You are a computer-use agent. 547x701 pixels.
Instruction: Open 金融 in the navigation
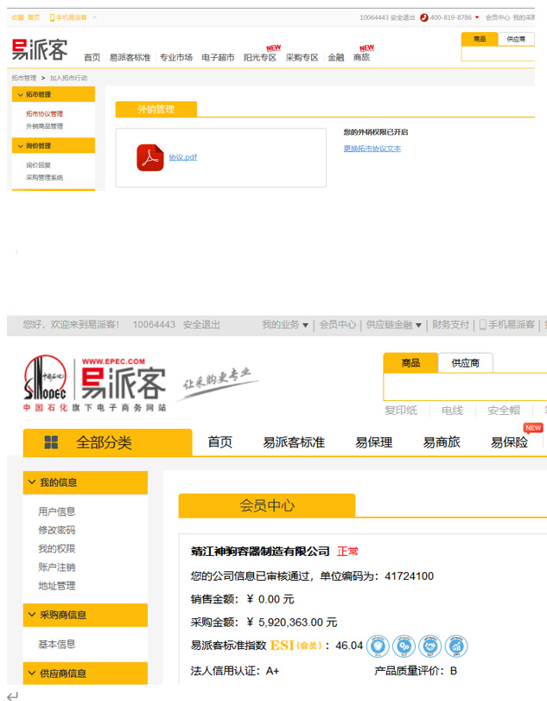(335, 57)
